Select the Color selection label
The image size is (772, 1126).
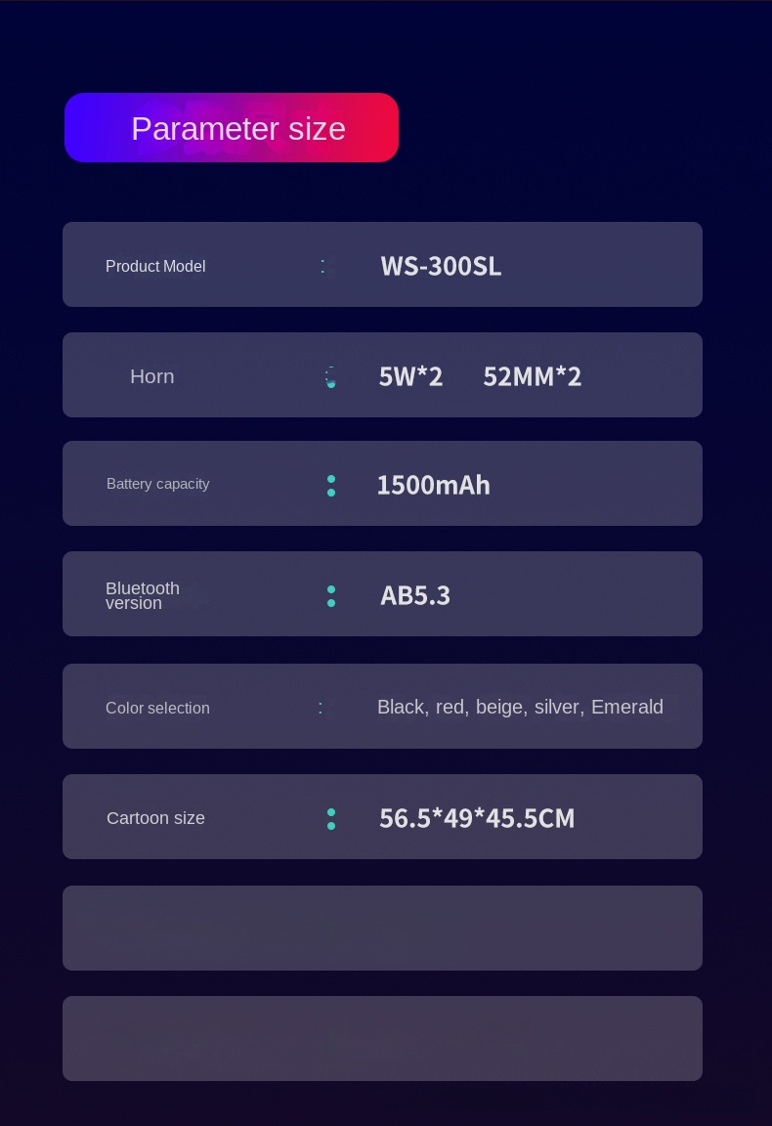coord(157,708)
